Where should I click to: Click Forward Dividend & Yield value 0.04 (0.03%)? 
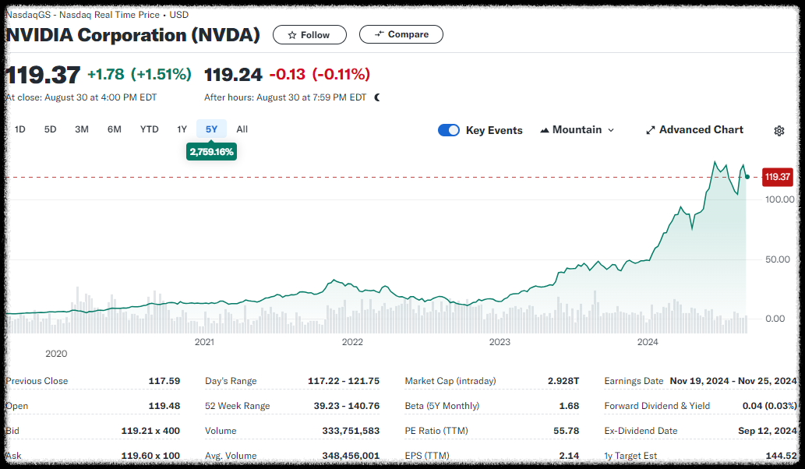pos(770,406)
